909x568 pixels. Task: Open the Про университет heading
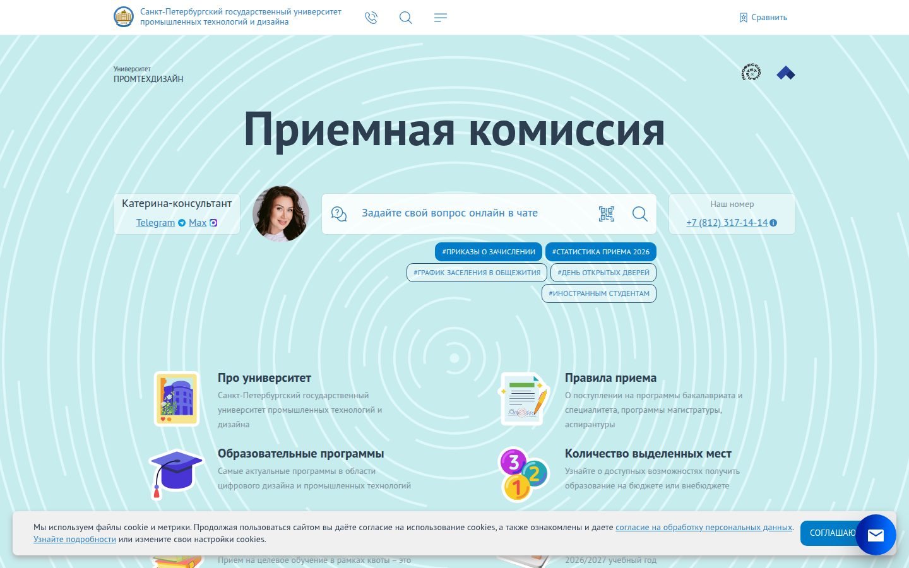pyautogui.click(x=264, y=378)
